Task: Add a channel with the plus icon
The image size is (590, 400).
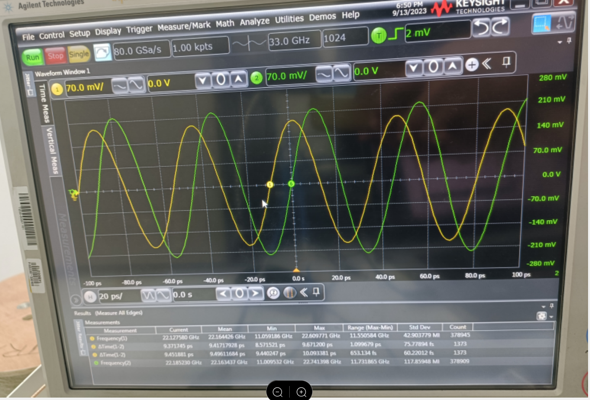Action: [x=472, y=65]
